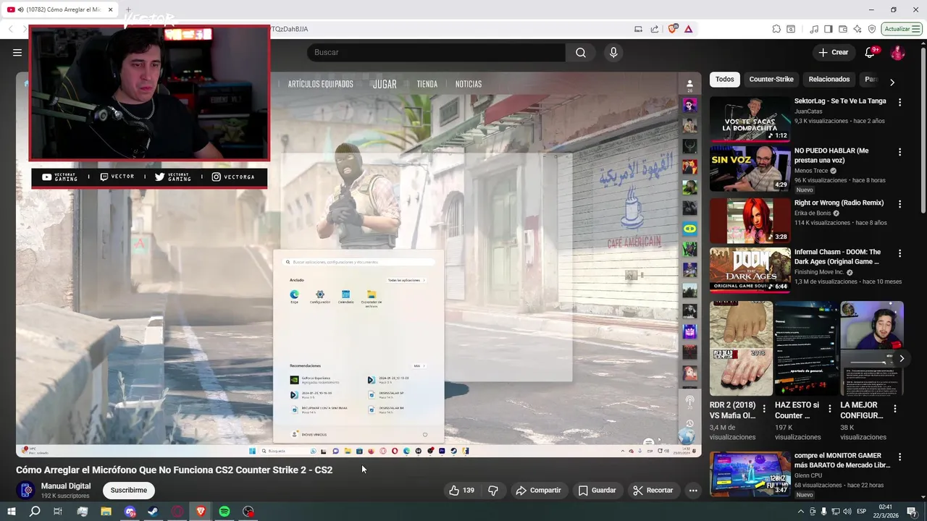The height and width of the screenshot is (521, 927).
Task: Open Infernal Chasm DOOM video title
Action: [838, 257]
